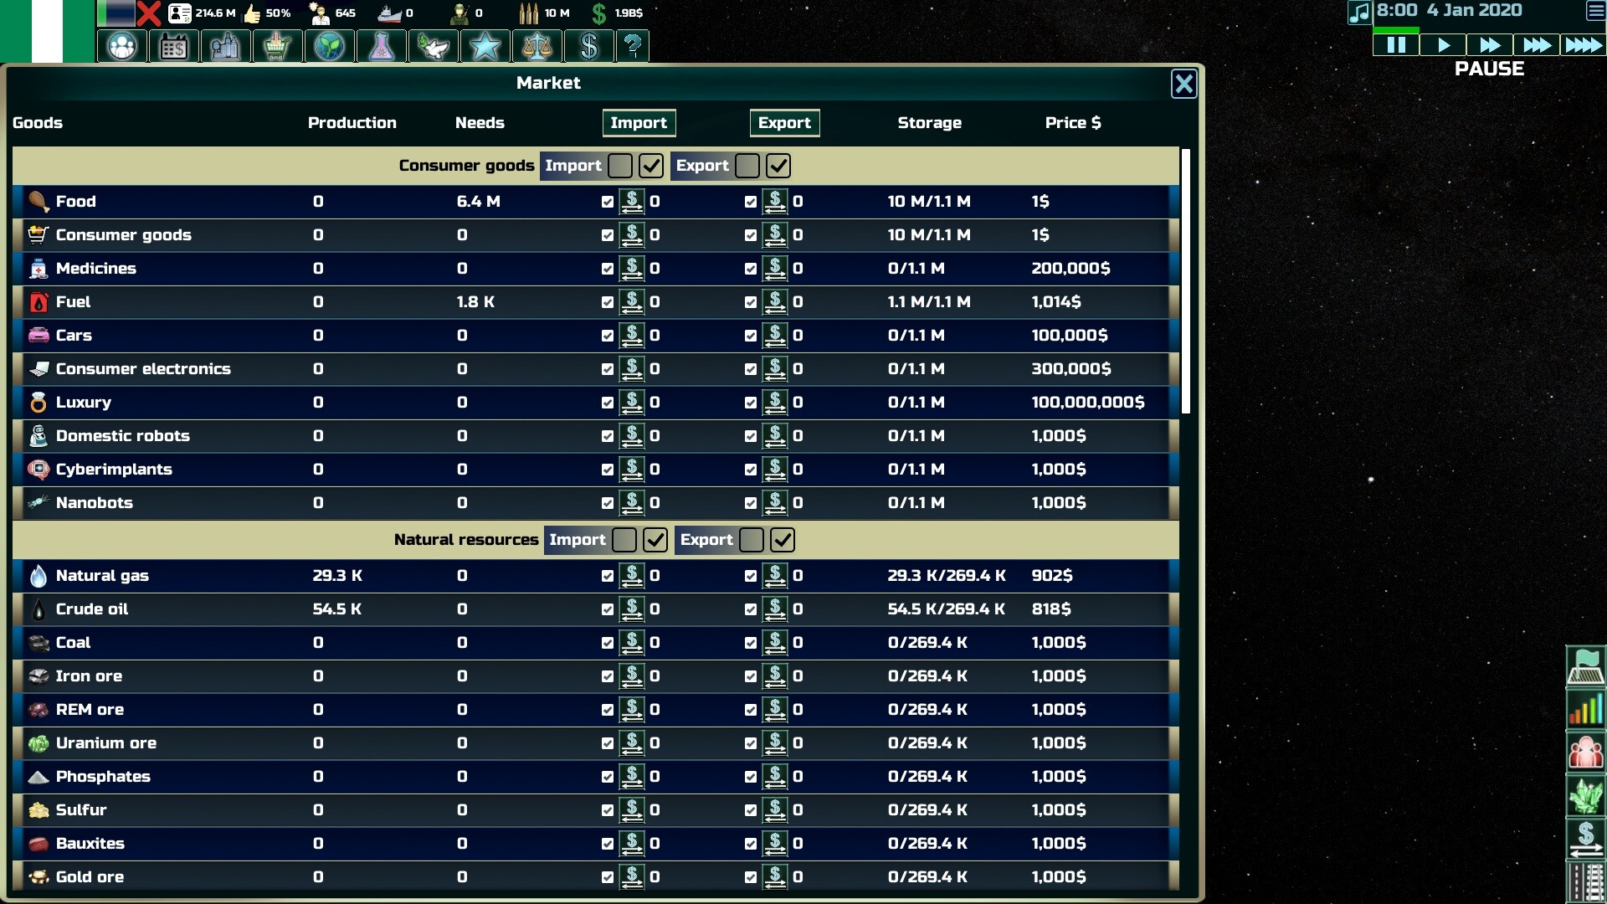1607x904 pixels.
Task: Open the shopping cart market icon
Action: (277, 47)
